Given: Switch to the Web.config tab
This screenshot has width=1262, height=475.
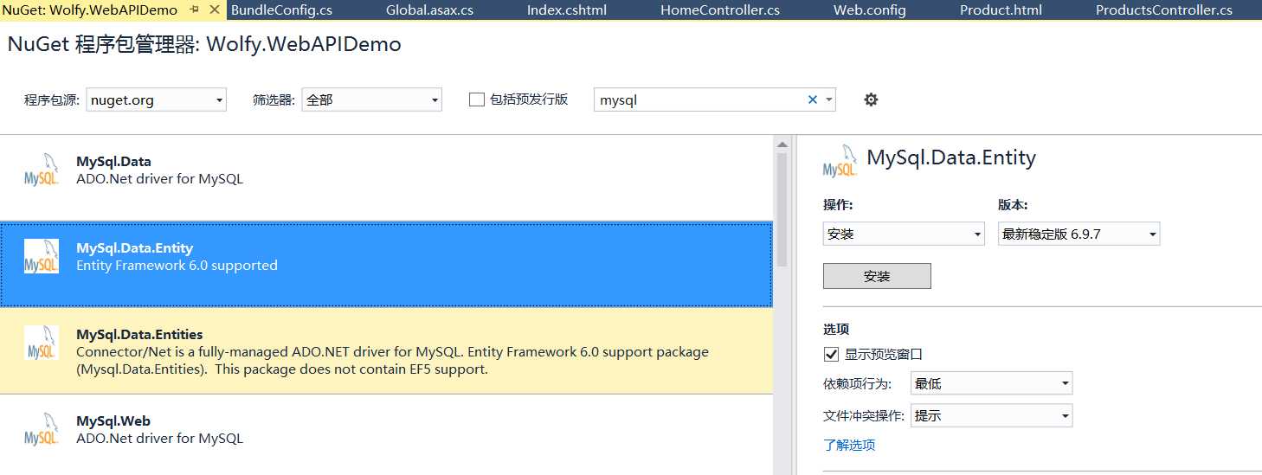Looking at the screenshot, I should coord(869,10).
